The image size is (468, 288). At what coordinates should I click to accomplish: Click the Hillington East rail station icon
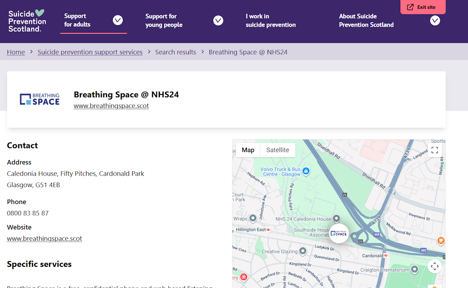click(268, 230)
